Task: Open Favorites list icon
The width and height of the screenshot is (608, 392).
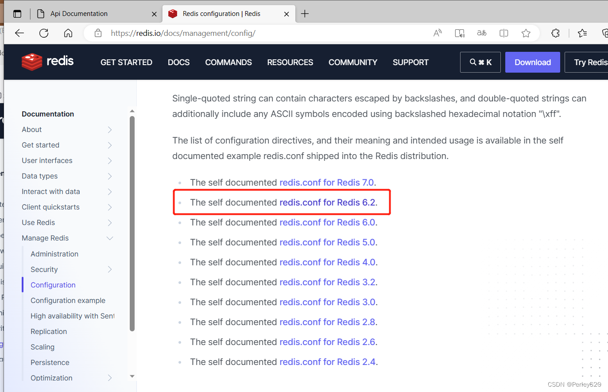Action: [x=582, y=33]
